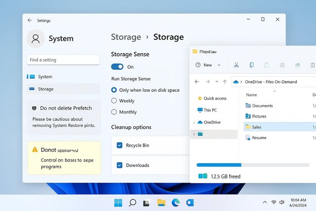316x211 pixels.
Task: Select Only when low on disk space
Action: 114,90
